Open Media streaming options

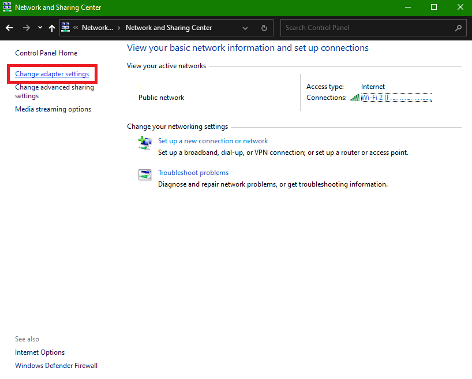pyautogui.click(x=53, y=109)
